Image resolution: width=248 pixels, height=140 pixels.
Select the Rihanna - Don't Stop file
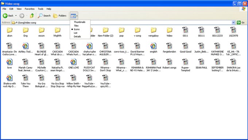pyautogui.click(x=105, y=65)
